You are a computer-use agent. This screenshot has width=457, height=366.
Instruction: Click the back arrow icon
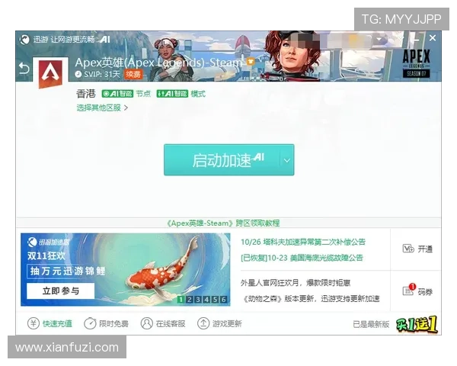(24, 69)
